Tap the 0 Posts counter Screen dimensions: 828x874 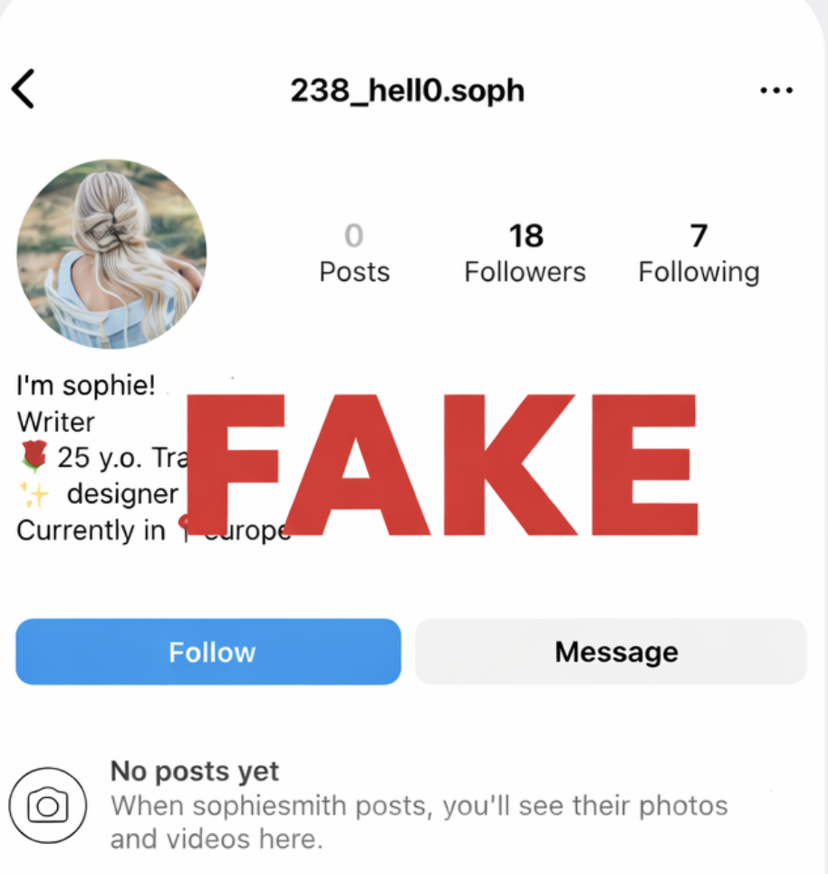tap(354, 254)
